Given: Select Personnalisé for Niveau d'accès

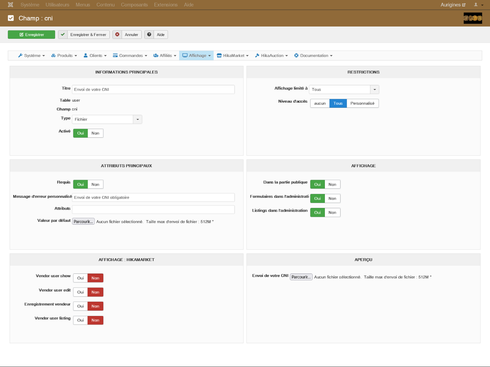Looking at the screenshot, I should [x=363, y=103].
